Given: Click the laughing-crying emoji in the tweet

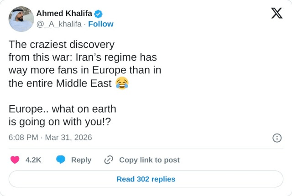Looking at the screenshot, I should coord(122,83).
